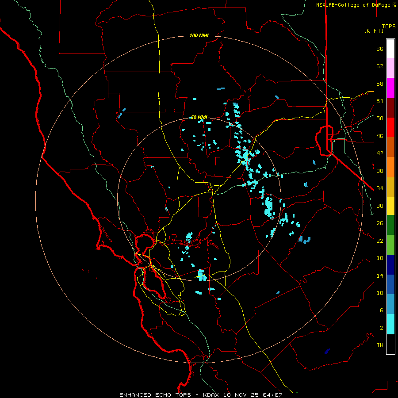Click the legend value "66"
Viewport: 398px width, 398px height.
(380, 49)
